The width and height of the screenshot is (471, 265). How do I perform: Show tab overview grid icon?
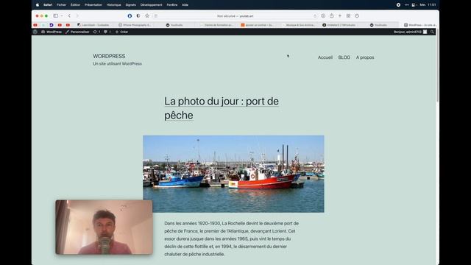348,15
